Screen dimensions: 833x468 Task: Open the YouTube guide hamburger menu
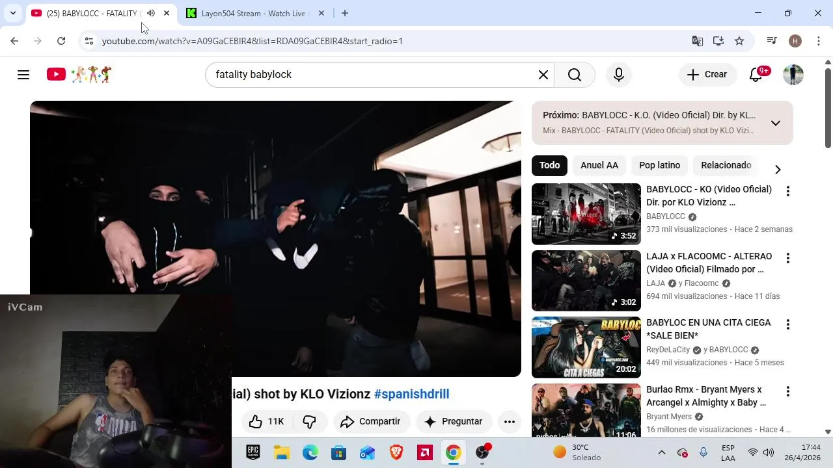(23, 75)
